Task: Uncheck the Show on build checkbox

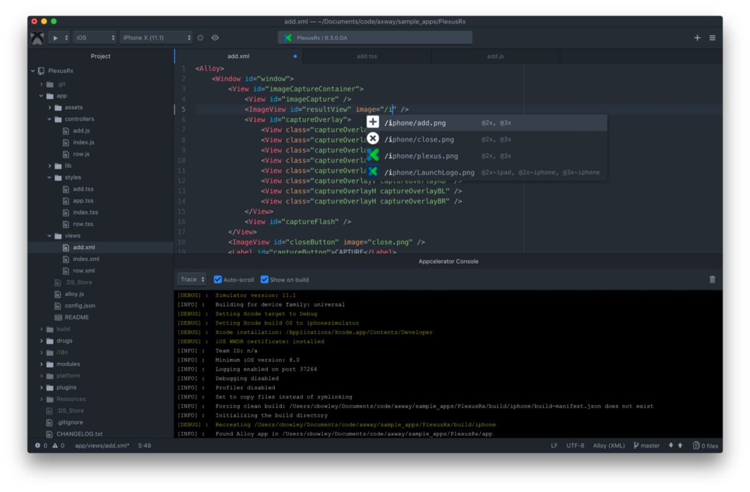Action: coord(264,280)
